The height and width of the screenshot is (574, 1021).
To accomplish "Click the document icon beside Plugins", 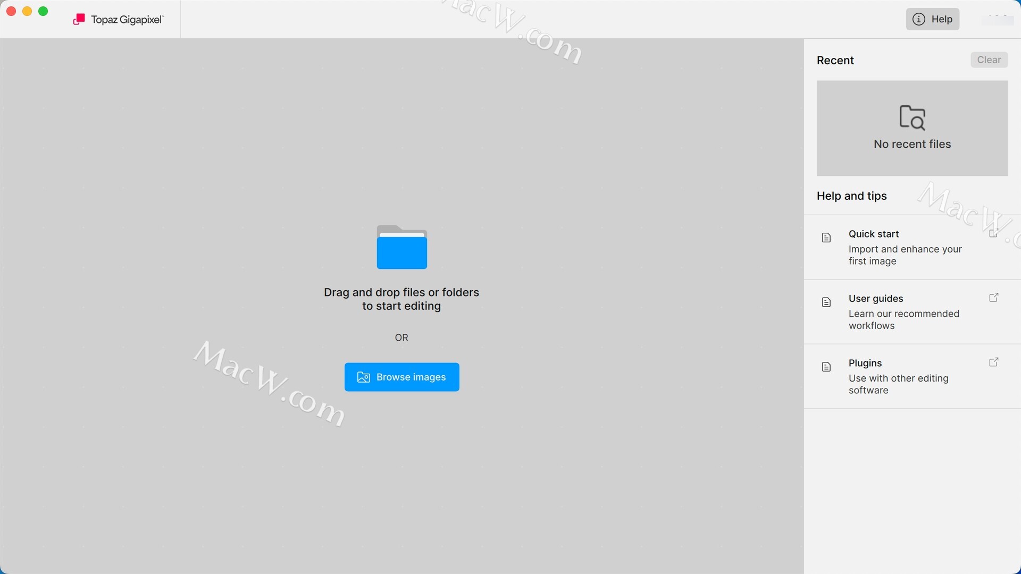I will [826, 367].
